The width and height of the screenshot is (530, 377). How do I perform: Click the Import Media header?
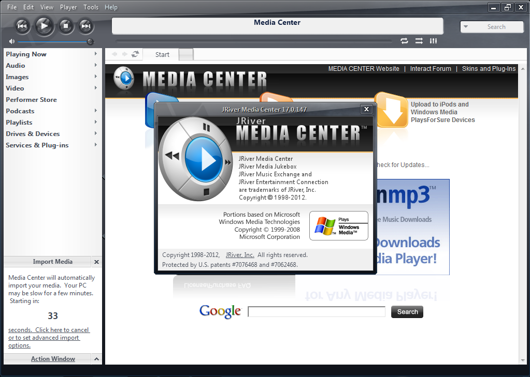pos(53,262)
